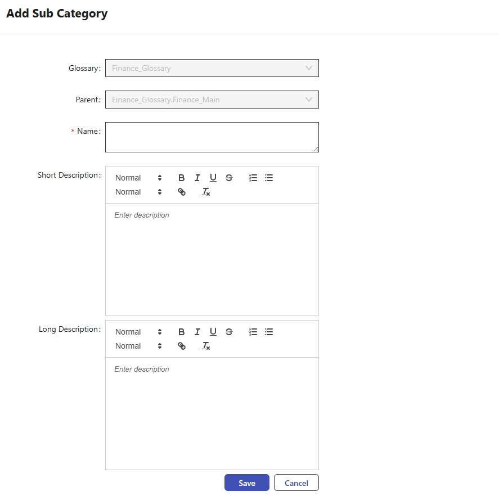Open the Parent category dropdown
Viewport: 499px width, 496px height.
point(212,100)
